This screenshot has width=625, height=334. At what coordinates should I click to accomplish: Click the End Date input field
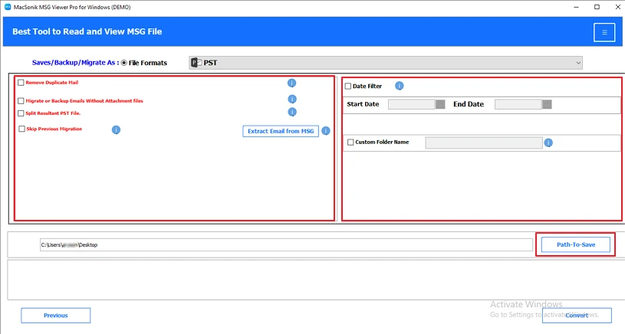click(x=518, y=104)
